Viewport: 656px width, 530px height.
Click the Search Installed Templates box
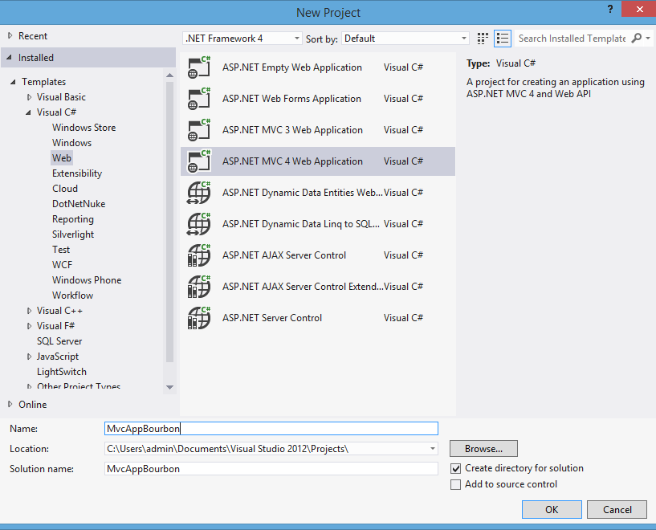click(572, 39)
